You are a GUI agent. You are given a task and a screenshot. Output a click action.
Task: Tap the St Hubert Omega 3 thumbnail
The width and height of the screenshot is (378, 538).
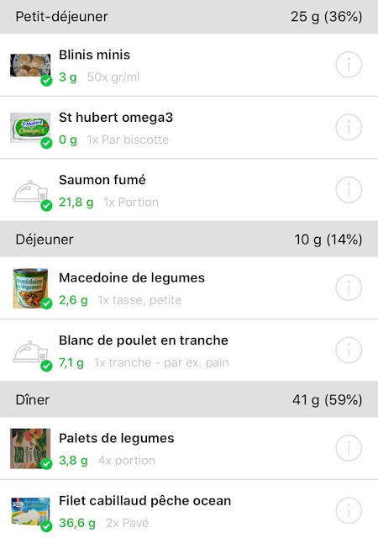(30, 128)
